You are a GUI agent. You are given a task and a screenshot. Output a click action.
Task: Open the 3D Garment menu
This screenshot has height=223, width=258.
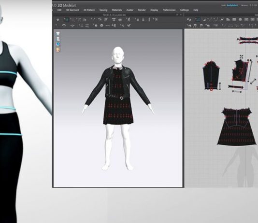tap(72, 10)
